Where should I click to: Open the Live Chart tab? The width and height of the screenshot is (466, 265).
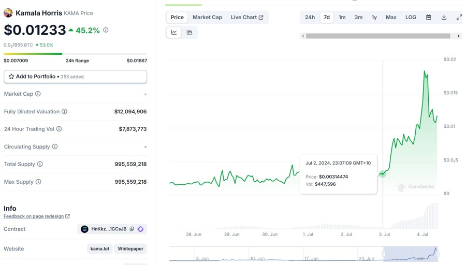pos(246,17)
